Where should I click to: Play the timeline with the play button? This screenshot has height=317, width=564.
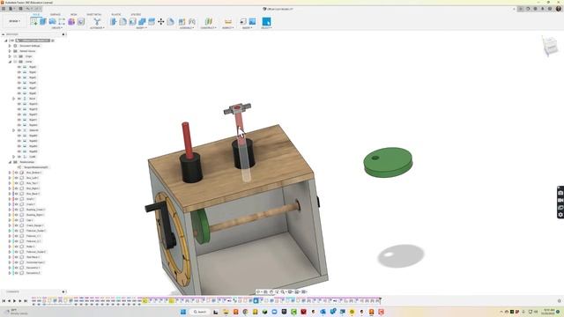15,301
